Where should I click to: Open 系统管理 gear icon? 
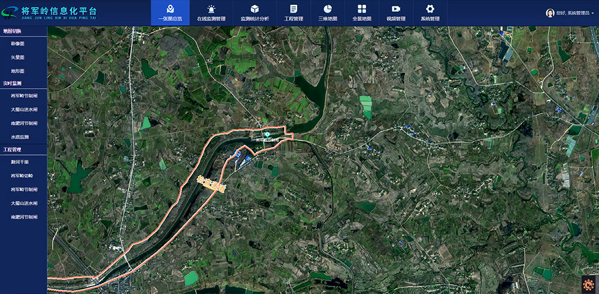coord(430,9)
